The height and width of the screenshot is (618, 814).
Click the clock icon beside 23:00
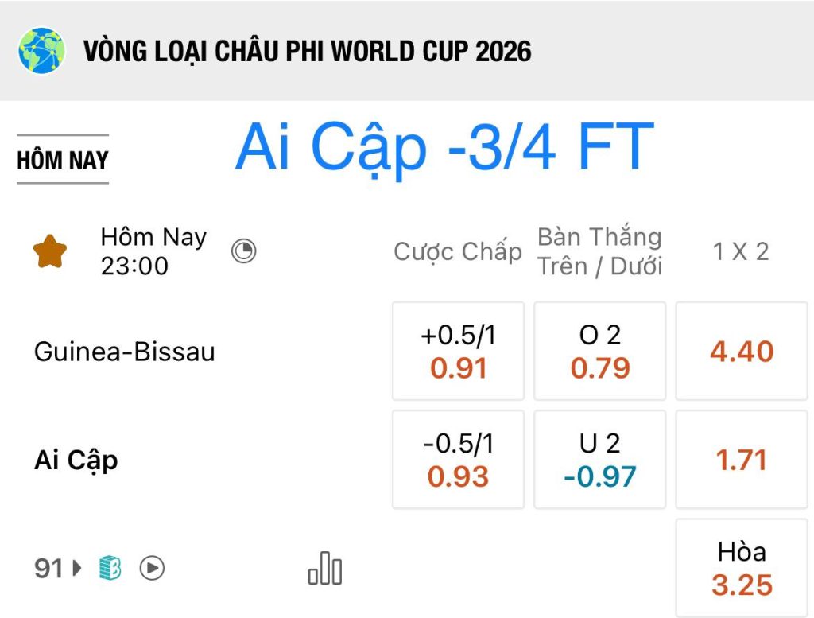[243, 251]
